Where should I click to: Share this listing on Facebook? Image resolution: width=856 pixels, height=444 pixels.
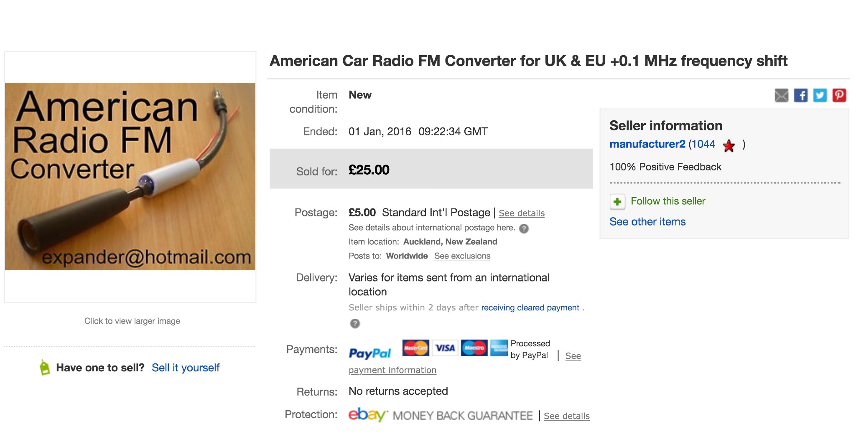pyautogui.click(x=800, y=95)
